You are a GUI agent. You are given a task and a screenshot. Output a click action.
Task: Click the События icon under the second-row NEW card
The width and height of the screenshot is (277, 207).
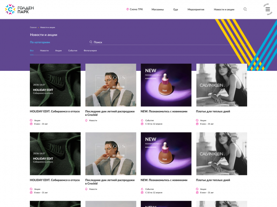coord(142,189)
